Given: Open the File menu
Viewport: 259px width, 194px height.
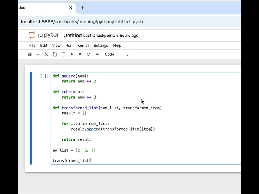Looking at the screenshot, I should pos(32,46).
